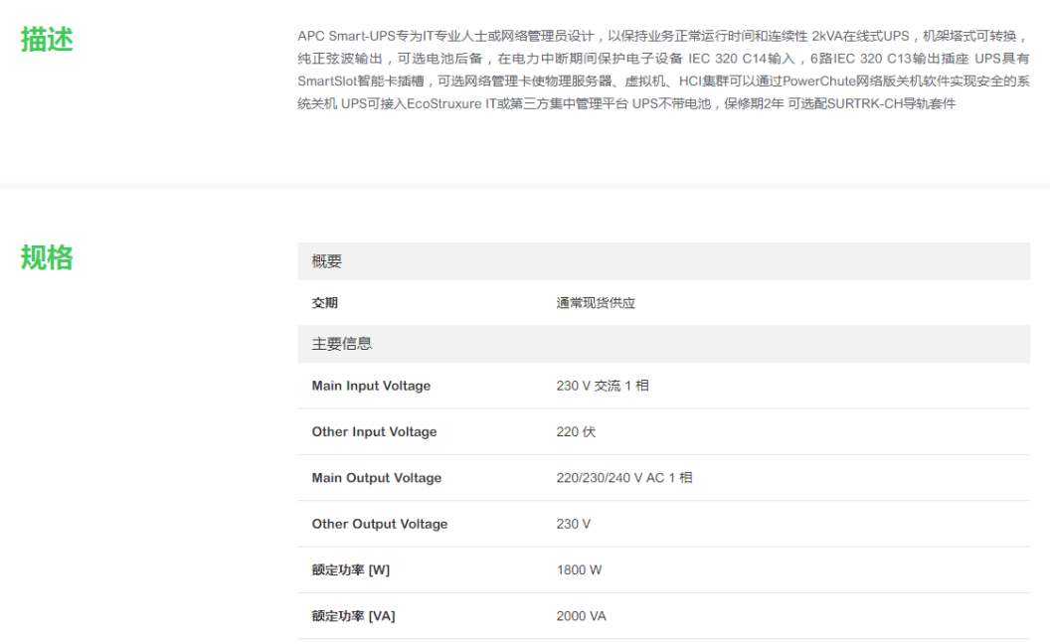Screen dimensions: 1050x644
Task: Select the APC Smart-UPS description paragraph
Action: [663, 70]
